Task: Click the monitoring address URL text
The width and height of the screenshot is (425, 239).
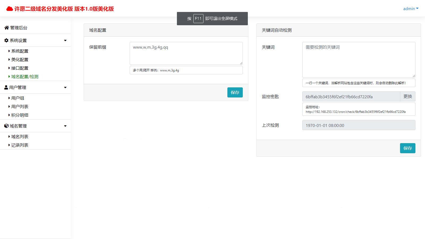Action: [355, 112]
